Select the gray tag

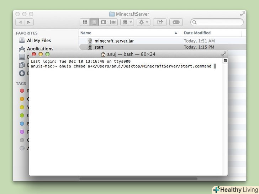click(x=22, y=140)
